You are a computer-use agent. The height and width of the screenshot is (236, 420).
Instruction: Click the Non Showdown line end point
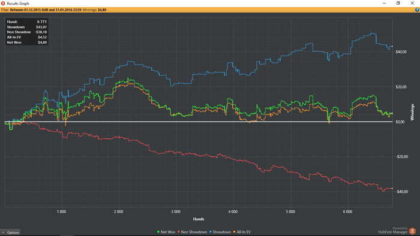(x=392, y=189)
